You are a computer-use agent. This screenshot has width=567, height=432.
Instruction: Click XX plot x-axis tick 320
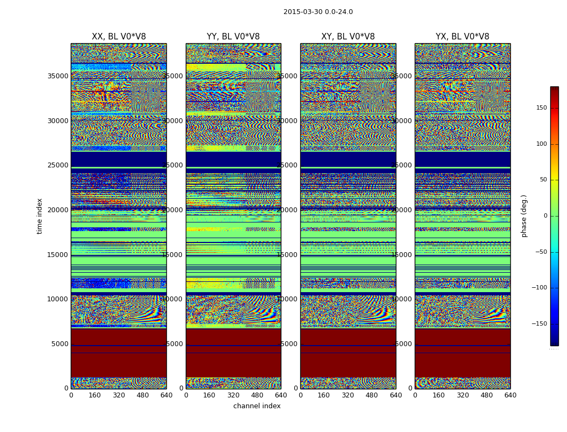tap(119, 395)
